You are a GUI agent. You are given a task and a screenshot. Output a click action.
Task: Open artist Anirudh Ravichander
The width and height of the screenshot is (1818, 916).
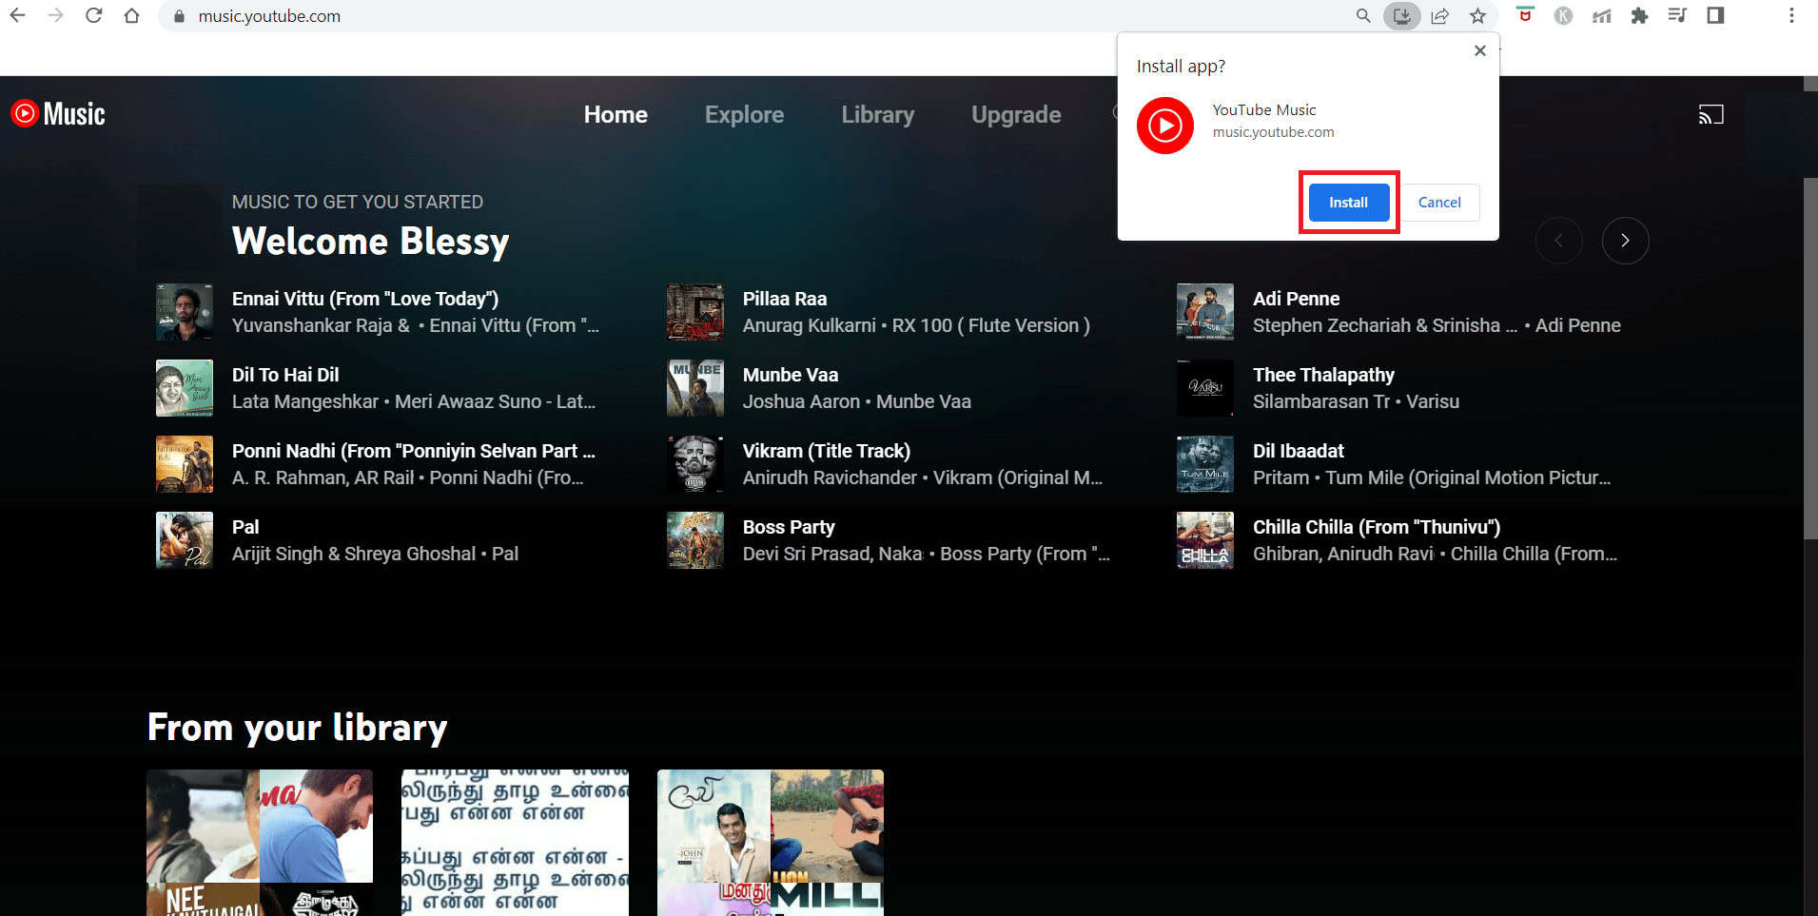tap(830, 477)
